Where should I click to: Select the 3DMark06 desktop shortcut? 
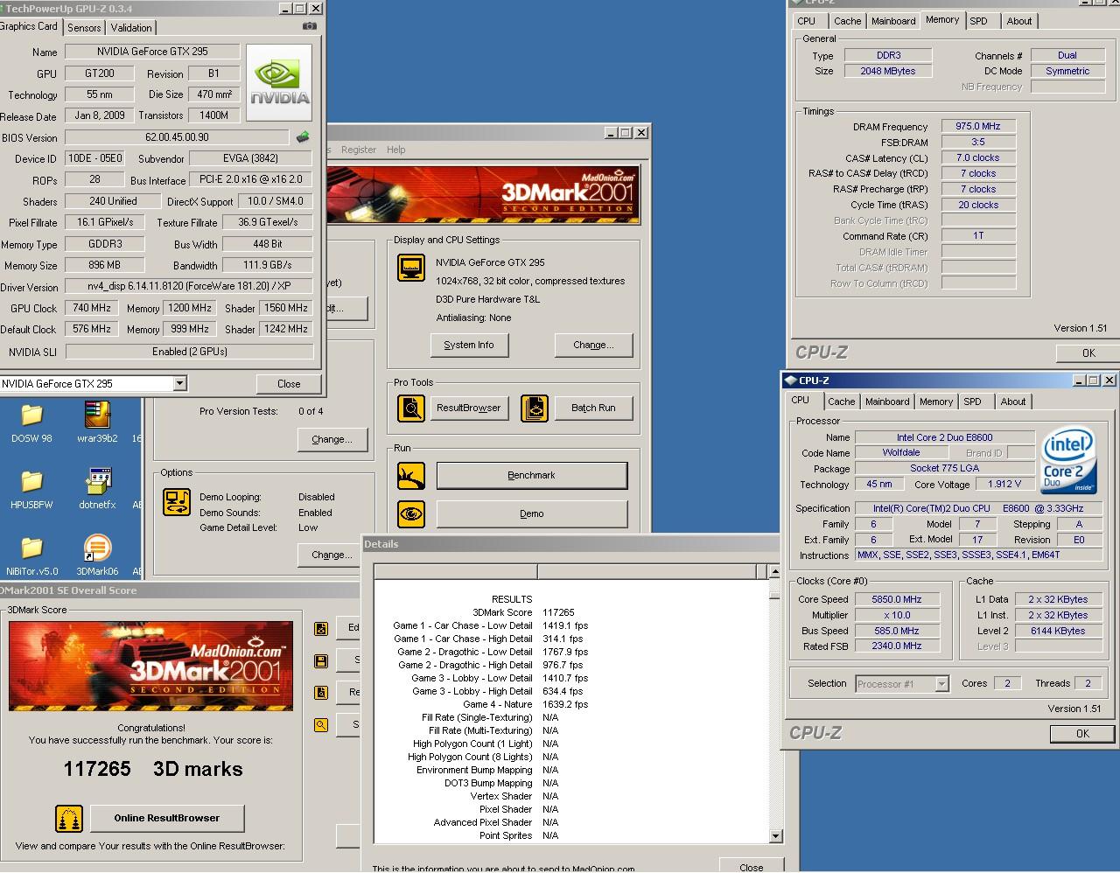97,555
